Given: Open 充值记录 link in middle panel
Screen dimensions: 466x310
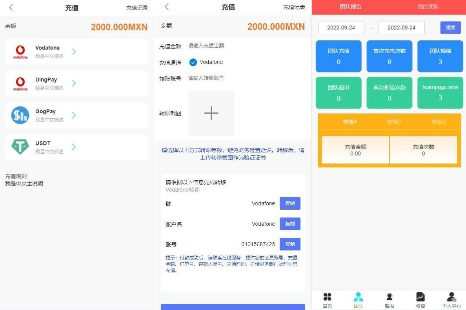Looking at the screenshot, I should click(294, 7).
